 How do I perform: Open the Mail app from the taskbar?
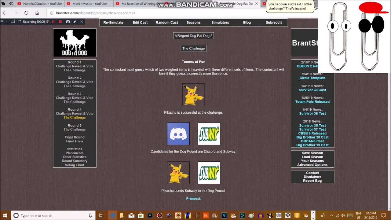point(131,215)
